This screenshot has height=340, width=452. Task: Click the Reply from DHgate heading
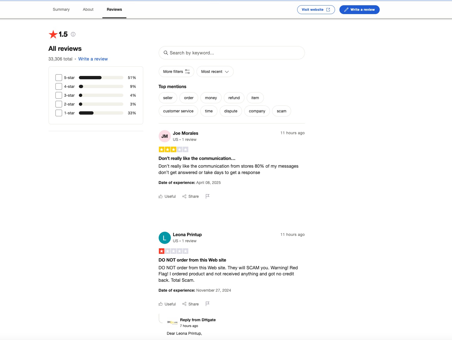(198, 320)
